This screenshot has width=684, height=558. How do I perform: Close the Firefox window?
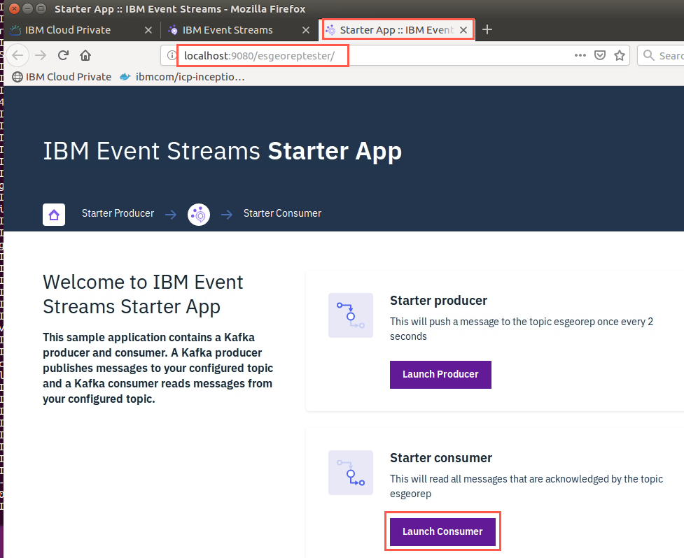tap(14, 8)
